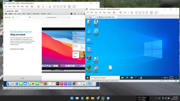Open System Preferences from the macOS Dock
The width and height of the screenshot is (180, 101).
click(x=74, y=84)
